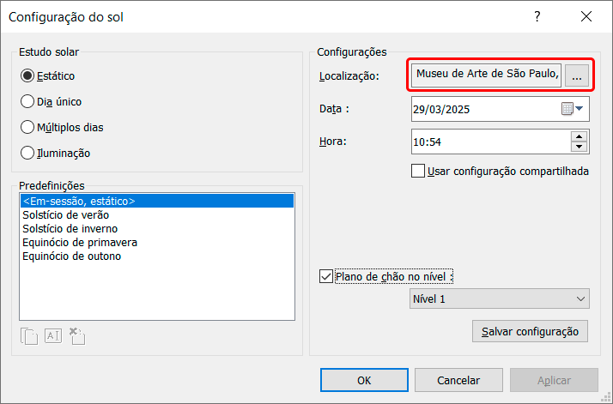Pick Equinócio de primavera preset
The image size is (613, 404).
tap(80, 243)
